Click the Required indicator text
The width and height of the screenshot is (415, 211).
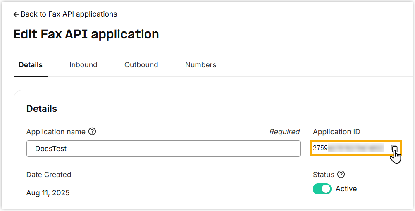284,132
